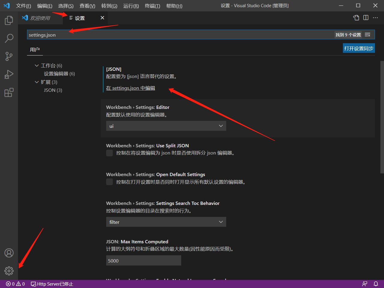Click the Workbench Settings: Editor title
Image resolution: width=384 pixels, height=288 pixels.
point(138,107)
